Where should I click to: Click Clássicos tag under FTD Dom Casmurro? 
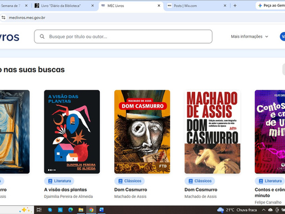129,181
